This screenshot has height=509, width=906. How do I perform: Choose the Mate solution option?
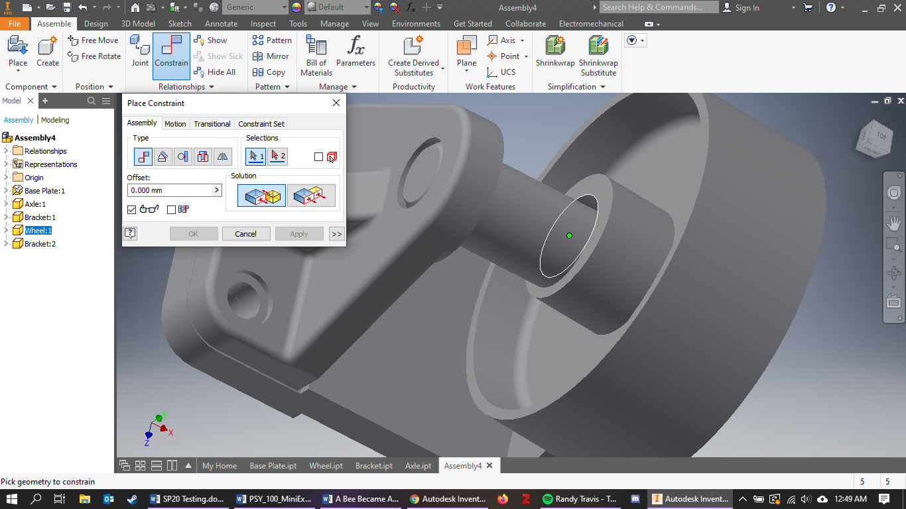pyautogui.click(x=262, y=196)
